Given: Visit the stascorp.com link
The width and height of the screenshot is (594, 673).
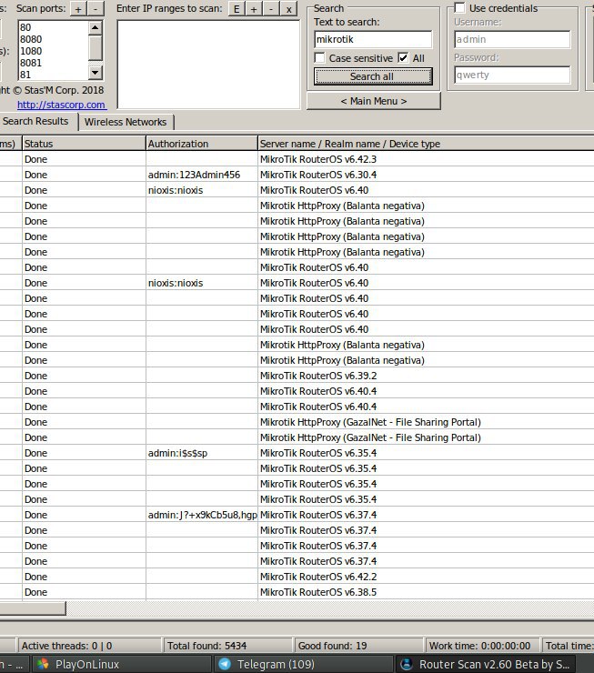Looking at the screenshot, I should 61,105.
